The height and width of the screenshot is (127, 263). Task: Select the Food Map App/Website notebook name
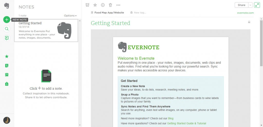point(109,13)
